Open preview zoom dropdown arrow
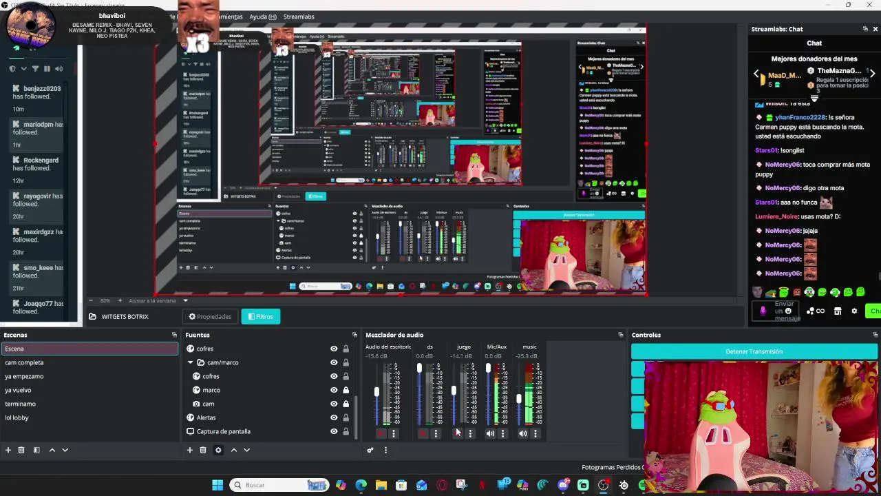Viewport: 881px width, 496px height. (185, 300)
